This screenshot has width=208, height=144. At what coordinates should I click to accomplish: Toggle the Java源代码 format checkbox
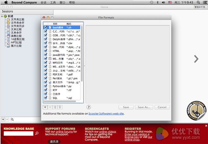tap(46, 55)
